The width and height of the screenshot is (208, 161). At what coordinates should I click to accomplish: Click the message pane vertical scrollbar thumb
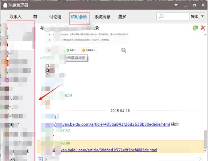[x=206, y=139]
